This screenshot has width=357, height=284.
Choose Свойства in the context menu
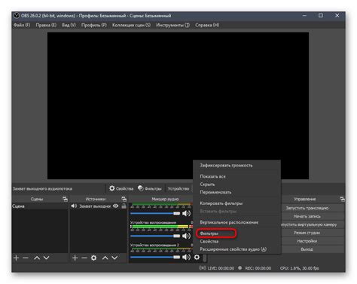pyautogui.click(x=236, y=241)
